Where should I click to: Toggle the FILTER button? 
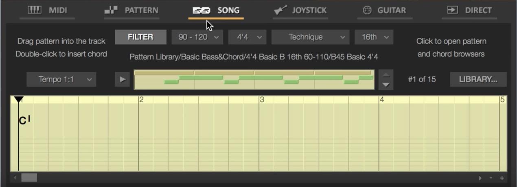point(140,37)
